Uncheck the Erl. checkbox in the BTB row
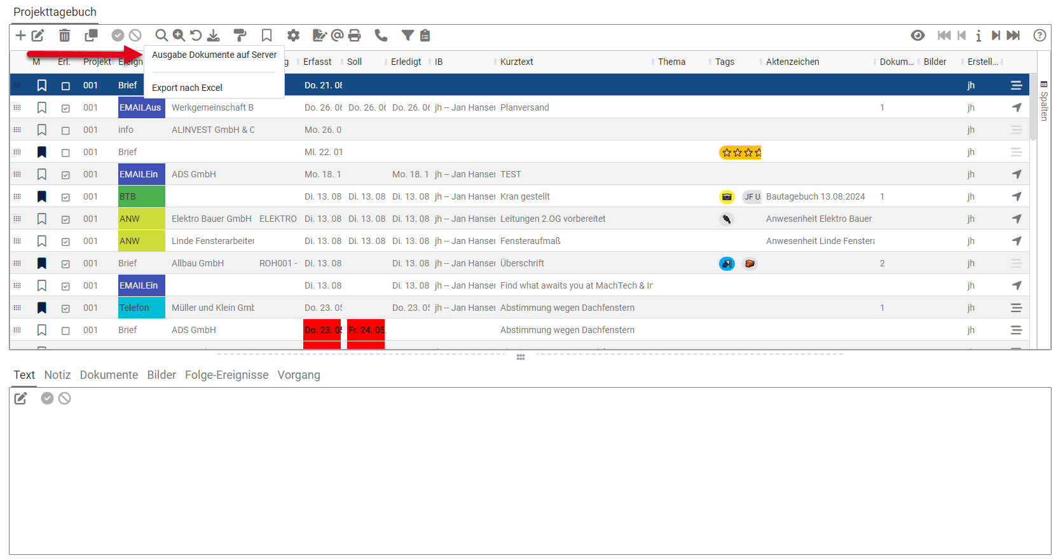The height and width of the screenshot is (560, 1056). coord(65,197)
